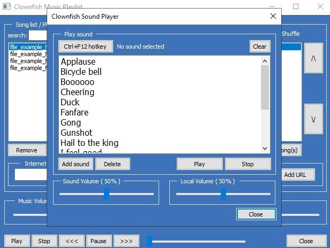Click the sound list scrollbar thumb
The height and width of the screenshot is (248, 330).
(265, 87)
